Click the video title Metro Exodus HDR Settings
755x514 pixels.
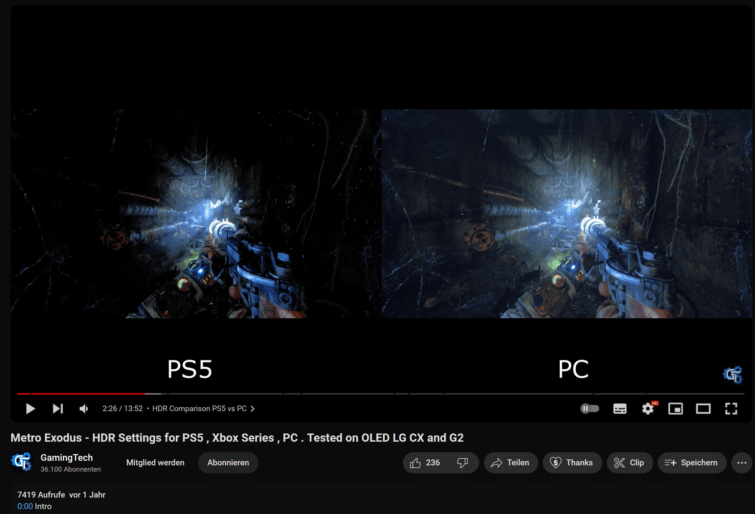click(x=237, y=438)
